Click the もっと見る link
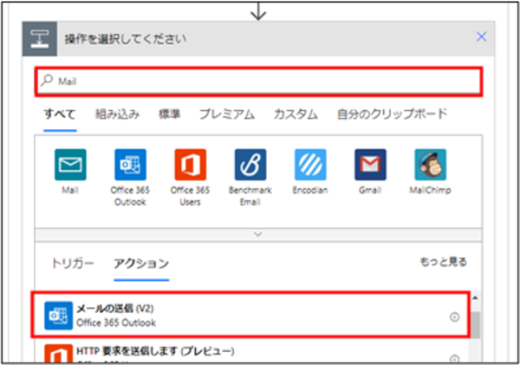This screenshot has width=520, height=365. coord(444,262)
